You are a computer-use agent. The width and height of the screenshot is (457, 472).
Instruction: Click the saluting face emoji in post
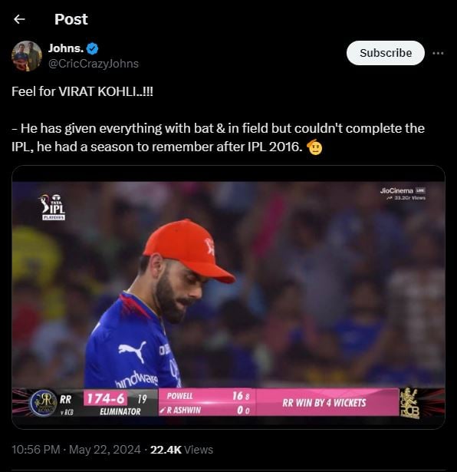[x=314, y=147]
